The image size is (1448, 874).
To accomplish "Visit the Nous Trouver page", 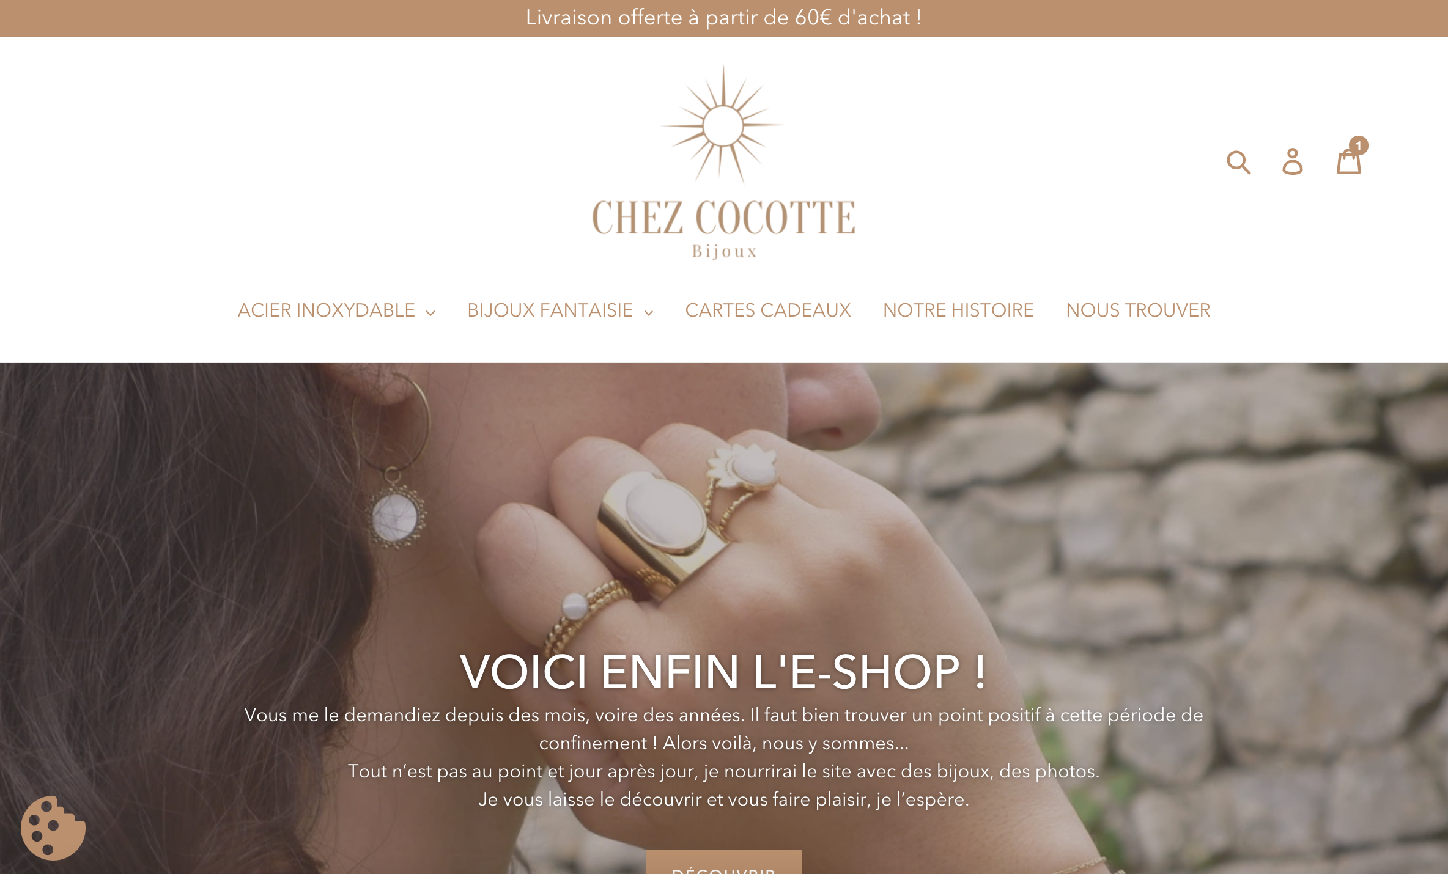I will coord(1138,310).
